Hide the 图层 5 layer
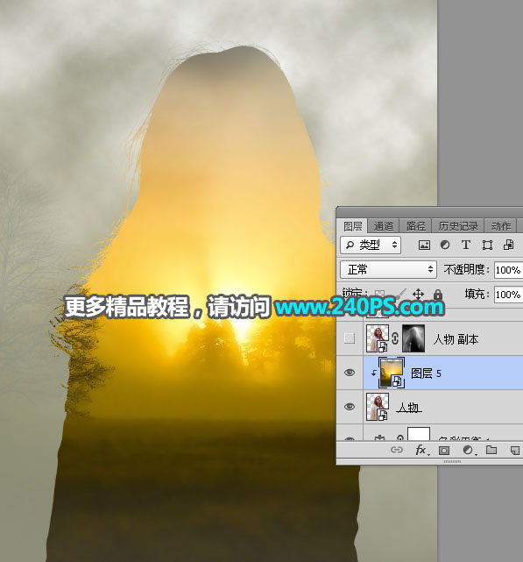The height and width of the screenshot is (562, 523). pos(350,373)
